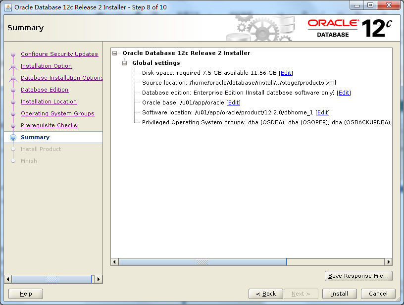Click the Installation Option branch node icon
404x305 pixels.
point(13,66)
